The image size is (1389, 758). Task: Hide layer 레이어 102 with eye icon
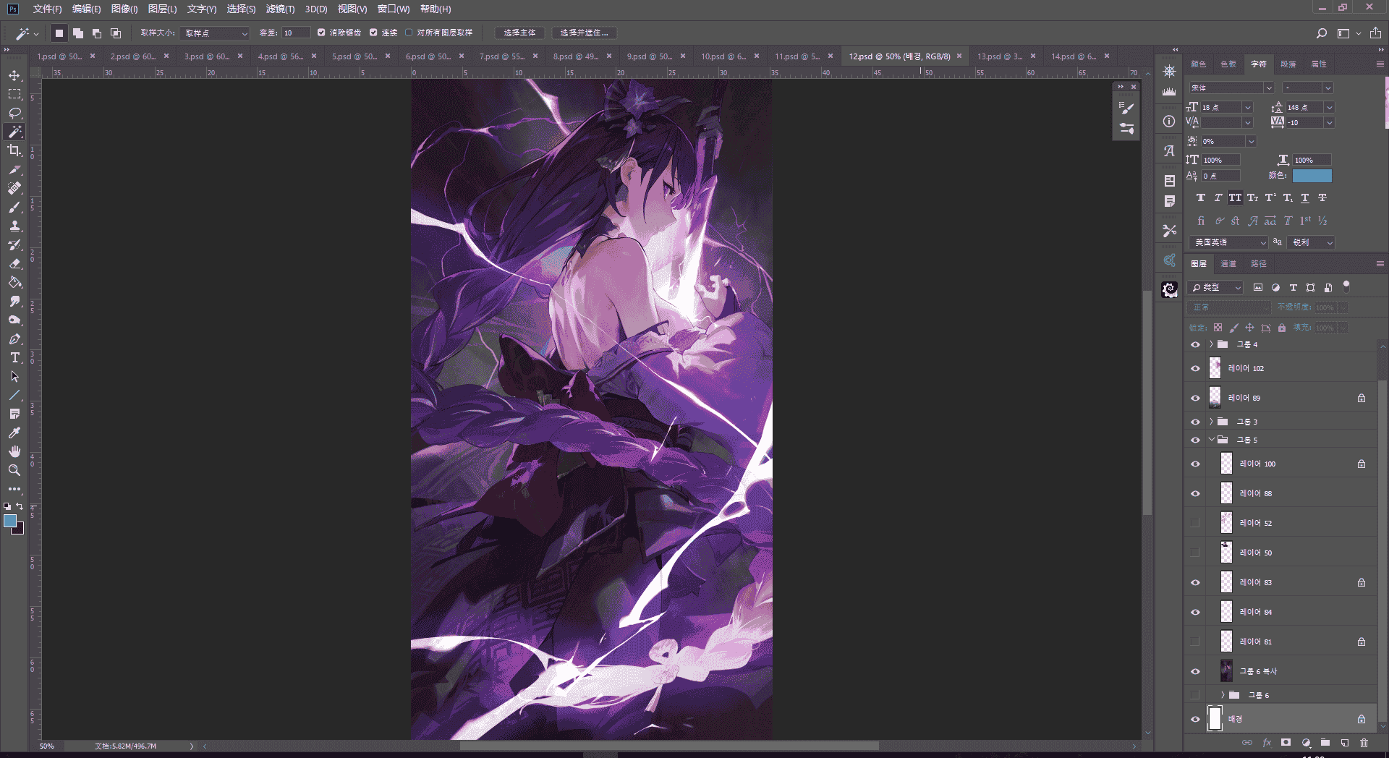(1195, 368)
